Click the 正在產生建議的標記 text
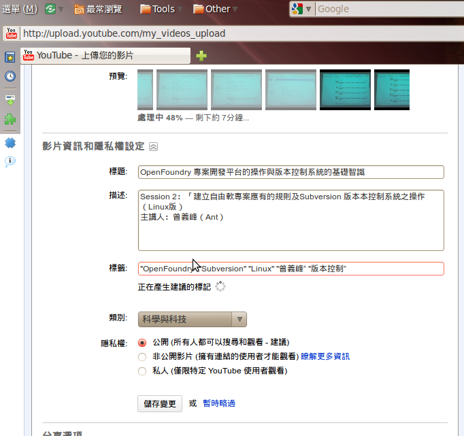The image size is (464, 436). (174, 287)
